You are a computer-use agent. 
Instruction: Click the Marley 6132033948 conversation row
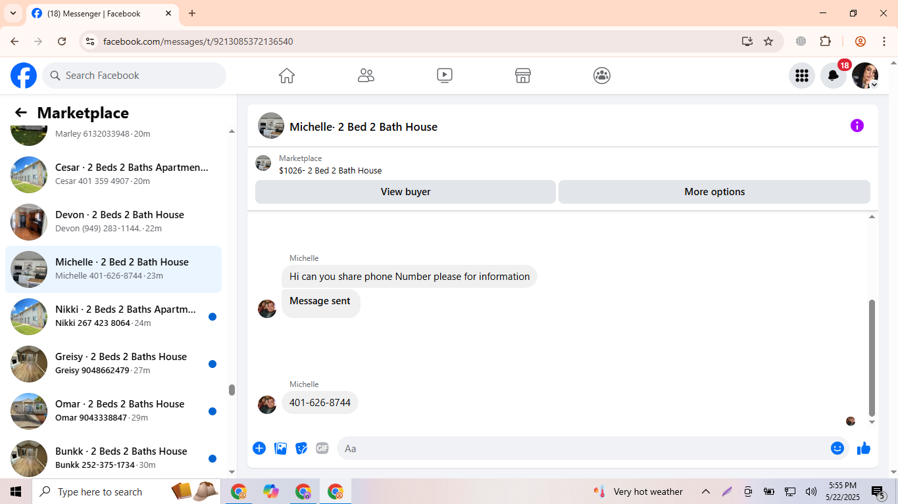pos(113,137)
